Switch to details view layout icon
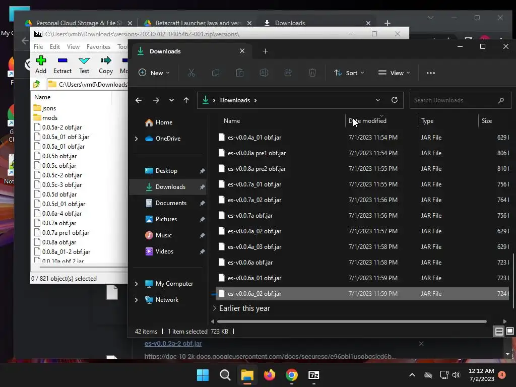The image size is (516, 387). (x=499, y=332)
